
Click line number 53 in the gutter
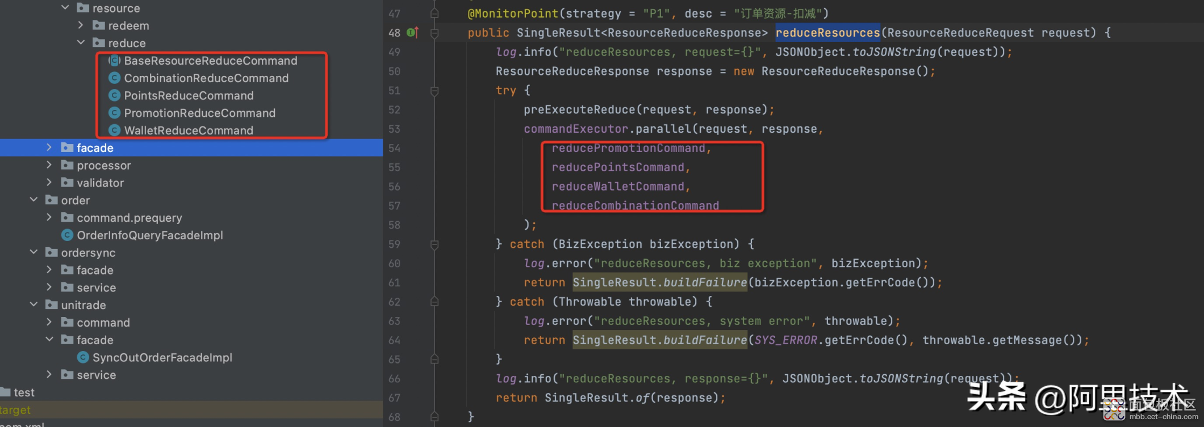394,129
